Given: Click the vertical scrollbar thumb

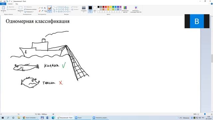Looking at the screenshot, I should coord(212,58).
